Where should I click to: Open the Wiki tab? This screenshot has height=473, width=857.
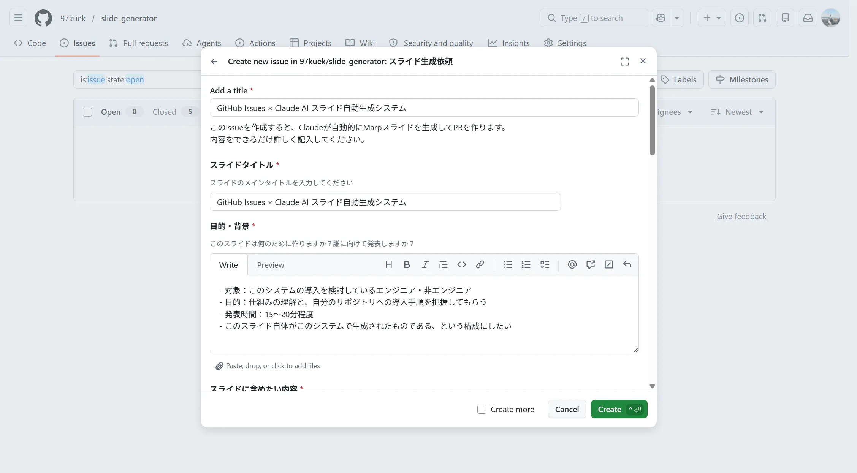coord(360,43)
